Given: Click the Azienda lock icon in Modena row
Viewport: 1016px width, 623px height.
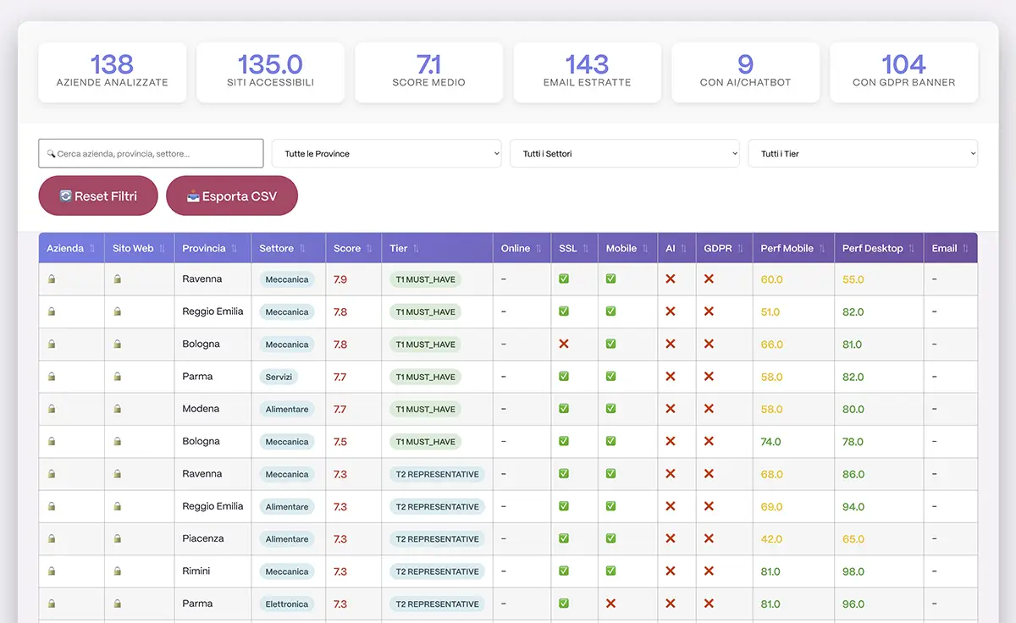Looking at the screenshot, I should [52, 409].
